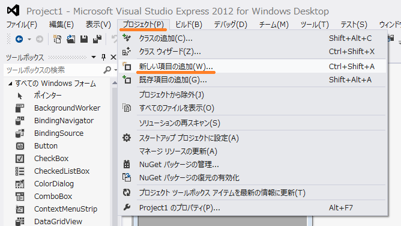Choose すべてのファイルを表示(O) menu entry
Screen dimensions: 401x226
click(253, 108)
